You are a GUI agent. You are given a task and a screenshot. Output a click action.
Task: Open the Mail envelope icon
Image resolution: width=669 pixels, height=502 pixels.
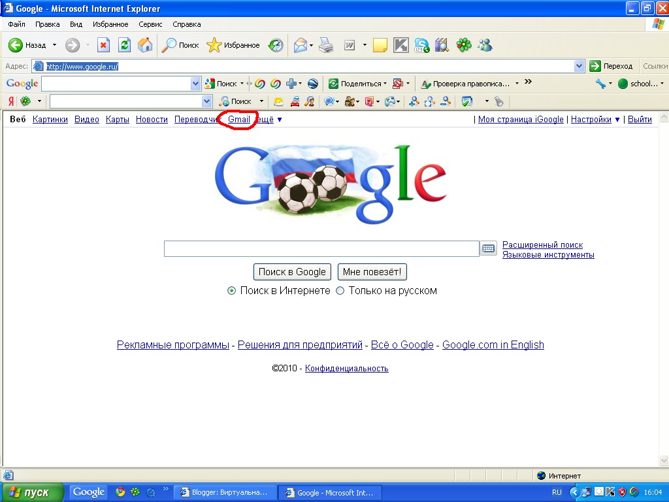301,45
